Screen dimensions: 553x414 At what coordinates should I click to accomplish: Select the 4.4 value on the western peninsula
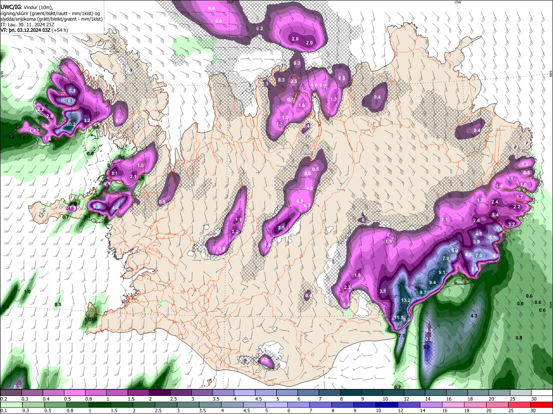click(x=115, y=208)
